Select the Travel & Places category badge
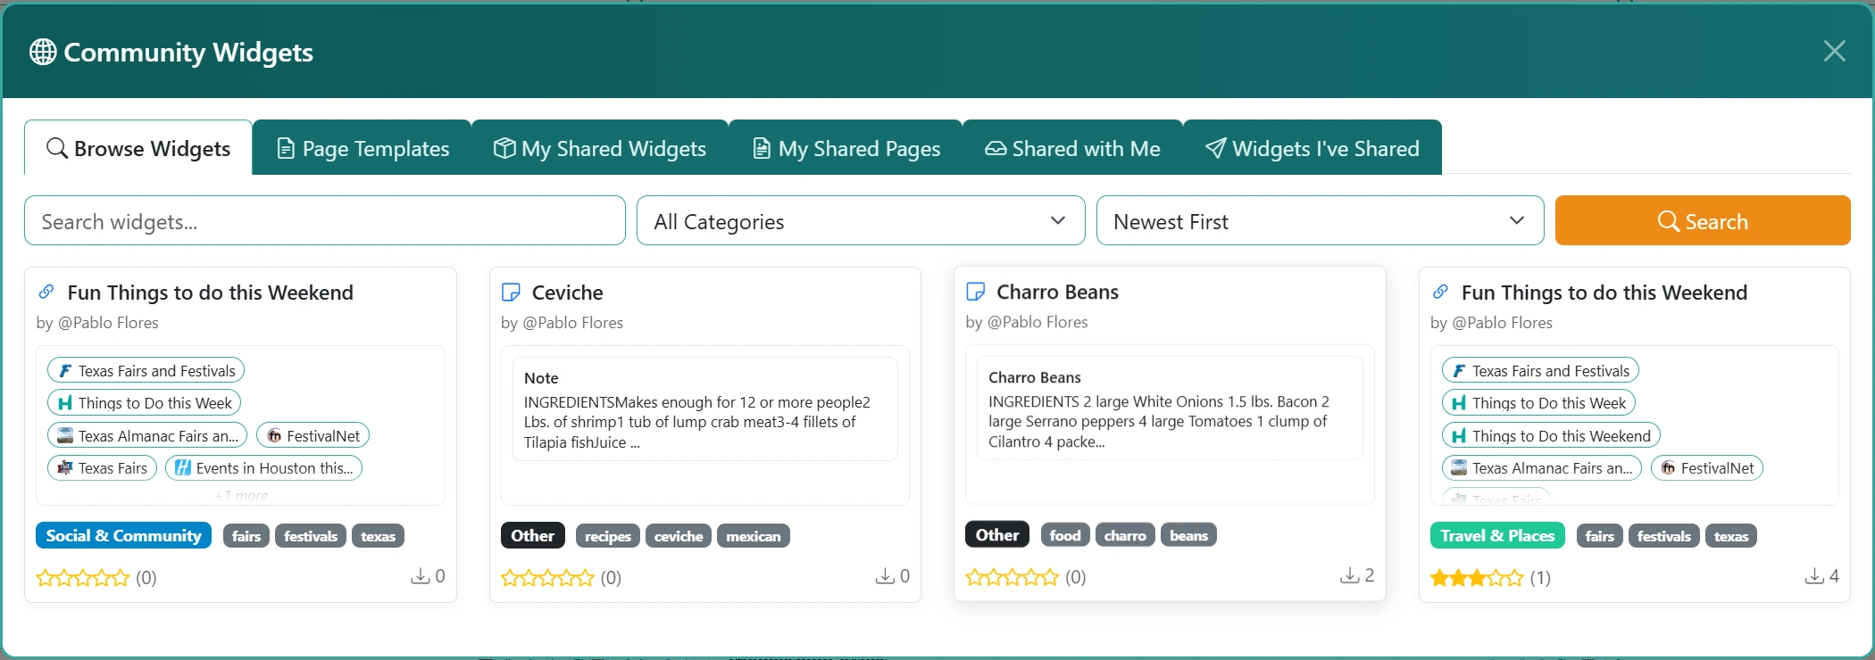This screenshot has height=660, width=1875. 1497,535
